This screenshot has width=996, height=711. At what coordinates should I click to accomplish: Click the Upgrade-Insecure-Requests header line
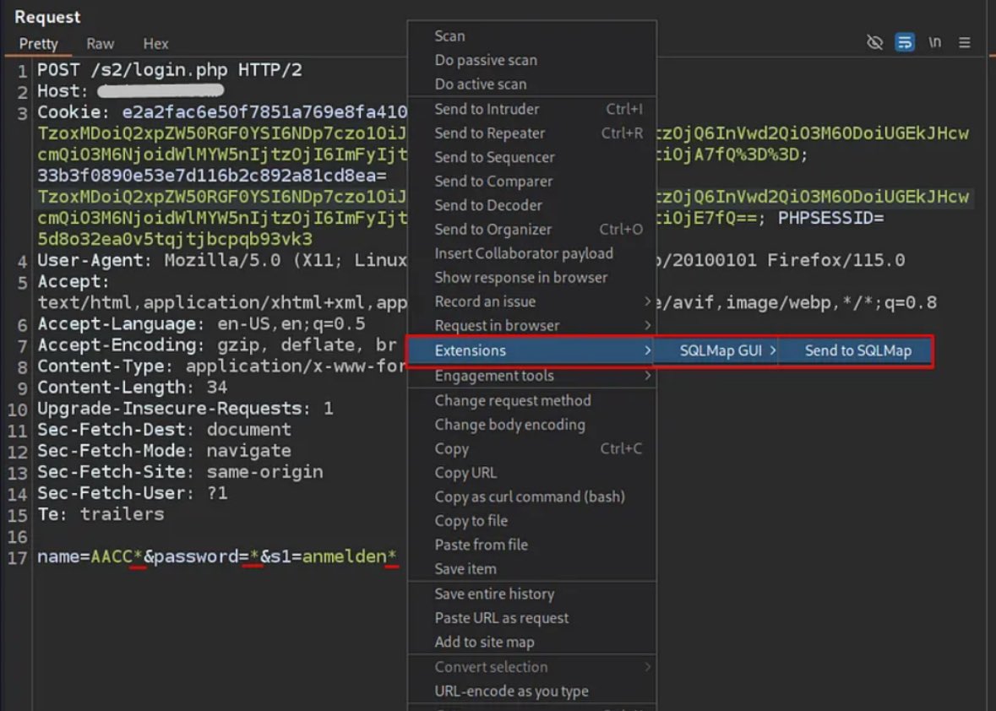[185, 409]
